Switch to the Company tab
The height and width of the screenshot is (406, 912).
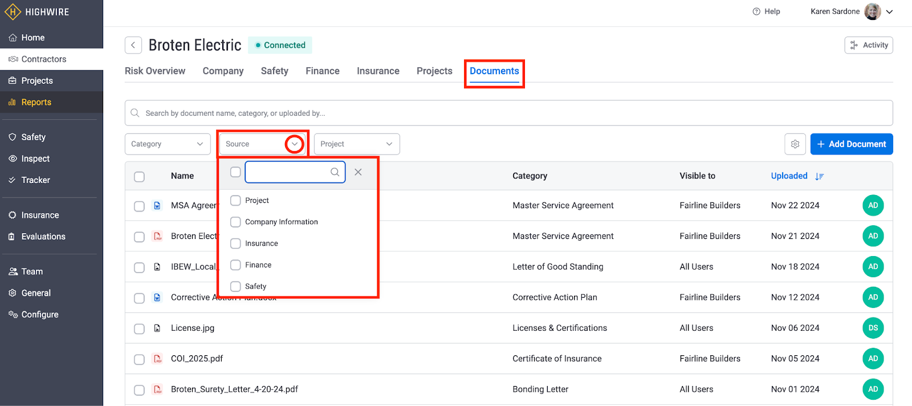223,71
